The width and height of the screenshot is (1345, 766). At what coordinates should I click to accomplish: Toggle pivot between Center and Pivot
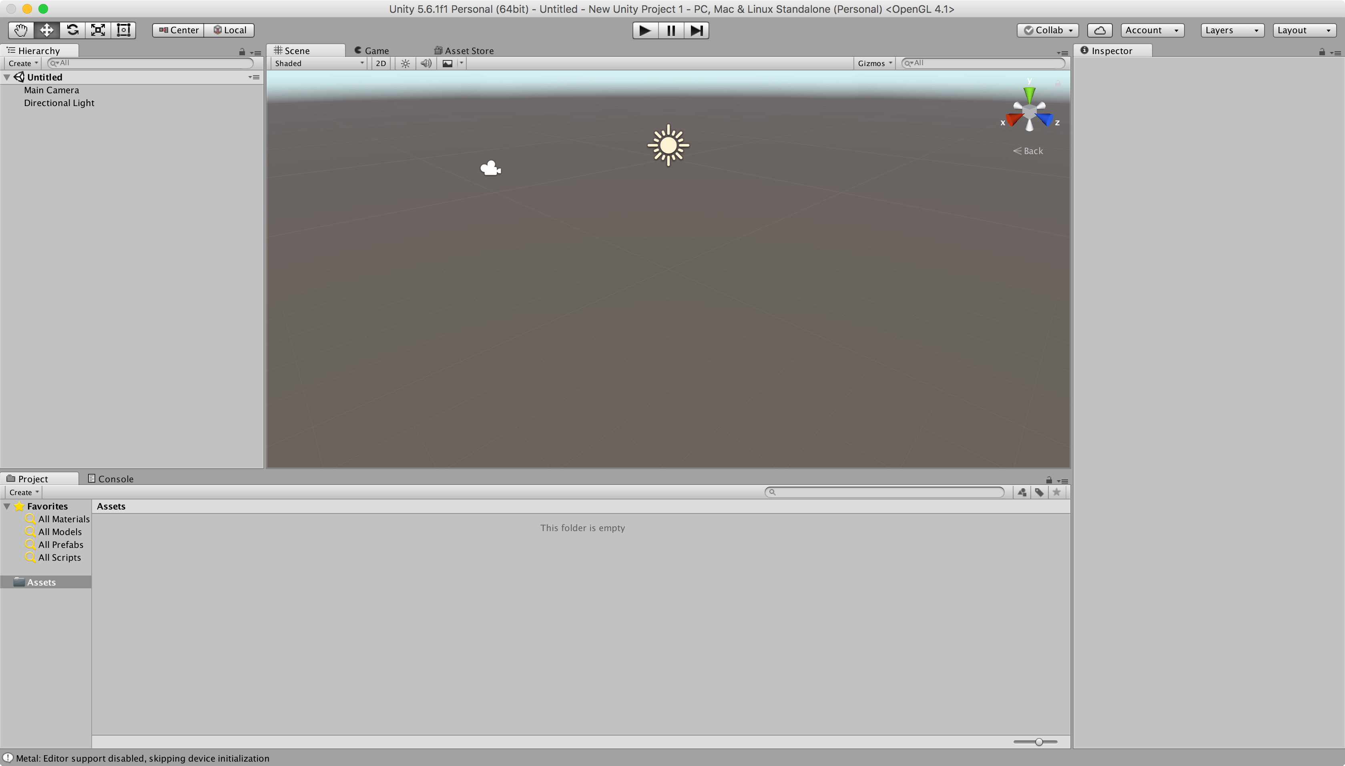pyautogui.click(x=179, y=30)
